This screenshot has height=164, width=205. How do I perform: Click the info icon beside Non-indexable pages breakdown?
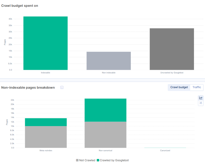coord(62,87)
